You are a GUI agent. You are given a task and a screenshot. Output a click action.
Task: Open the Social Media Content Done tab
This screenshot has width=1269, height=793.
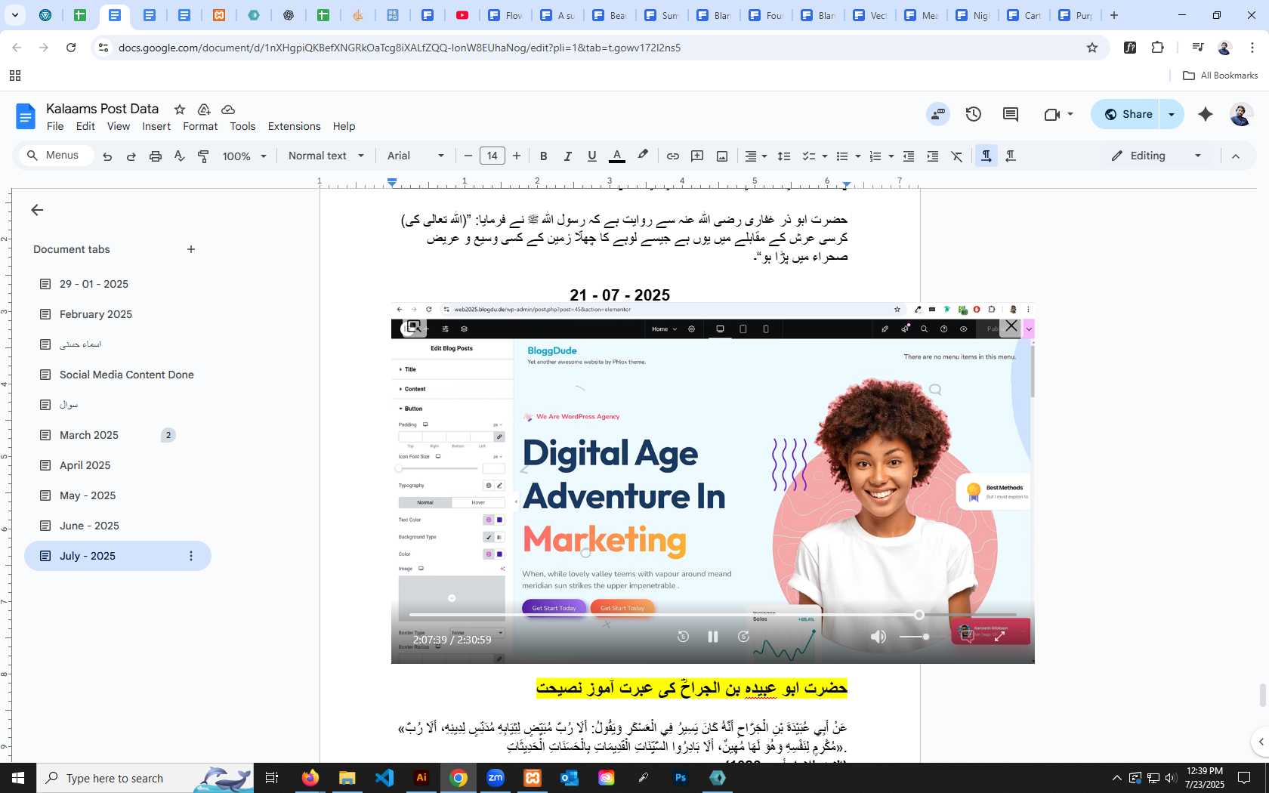click(118, 375)
